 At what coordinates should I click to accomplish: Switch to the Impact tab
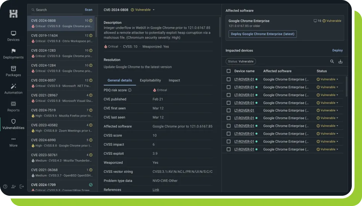174,80
